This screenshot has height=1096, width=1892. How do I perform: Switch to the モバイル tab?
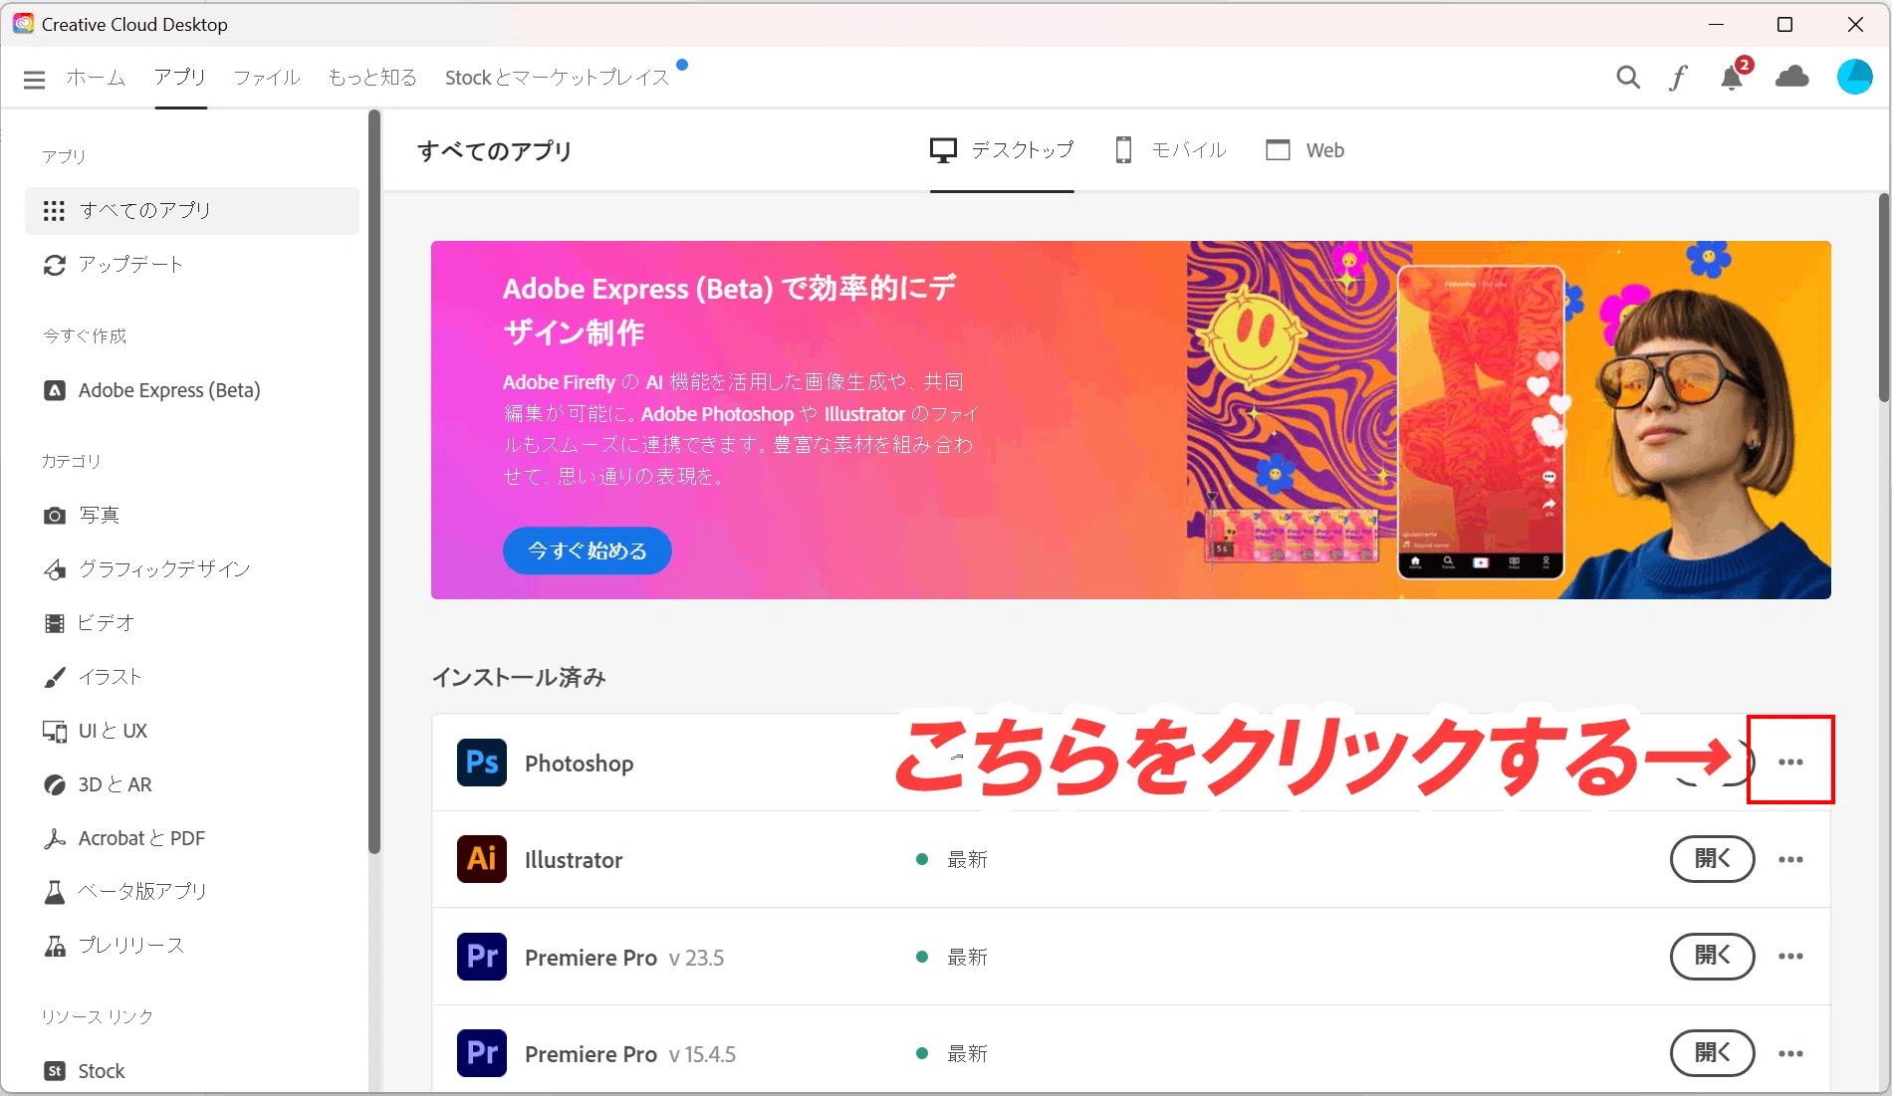1171,150
